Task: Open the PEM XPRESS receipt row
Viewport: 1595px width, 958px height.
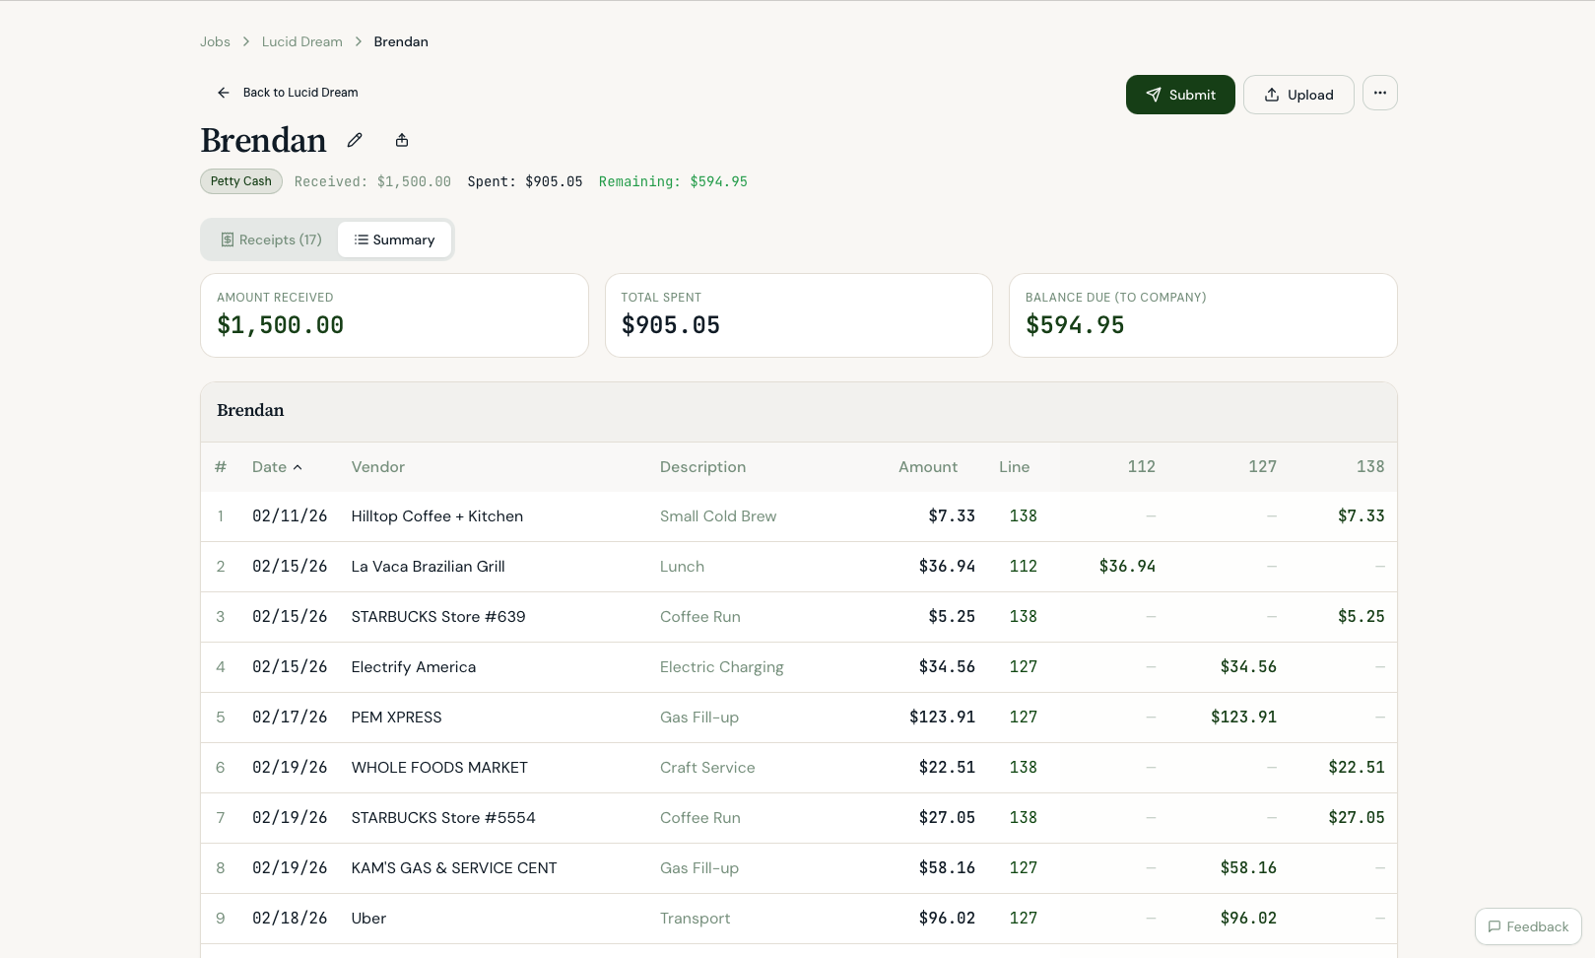Action: [x=396, y=718]
